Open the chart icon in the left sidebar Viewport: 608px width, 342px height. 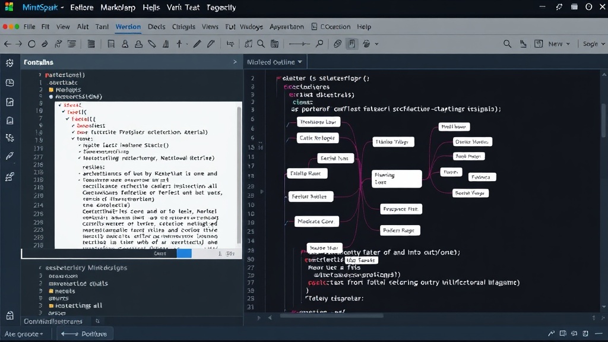click(x=9, y=102)
